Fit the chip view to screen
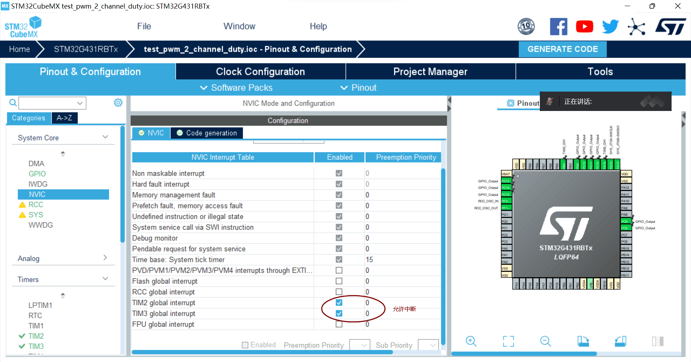The image size is (691, 362). pyautogui.click(x=509, y=341)
